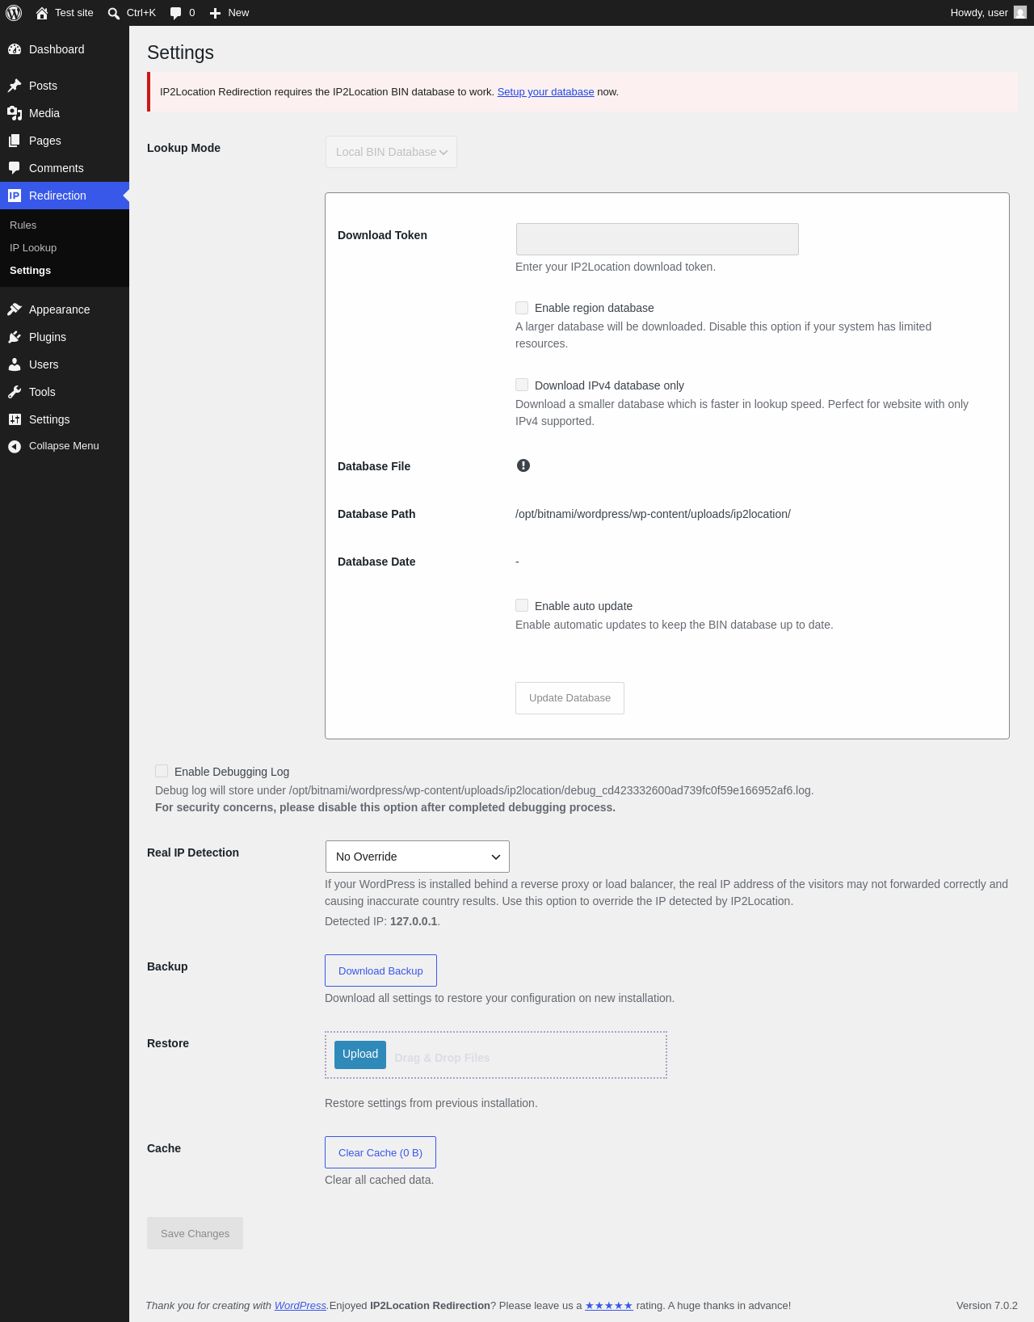Click the Pages icon in sidebar
1034x1322 pixels.
(15, 141)
